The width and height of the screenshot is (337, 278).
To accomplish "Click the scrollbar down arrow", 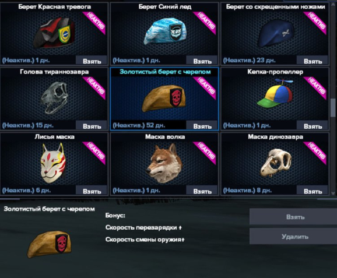I will (x=334, y=193).
